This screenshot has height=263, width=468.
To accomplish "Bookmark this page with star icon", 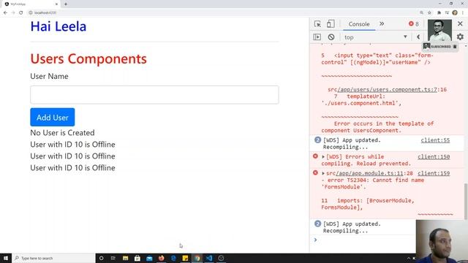I will (429, 12).
